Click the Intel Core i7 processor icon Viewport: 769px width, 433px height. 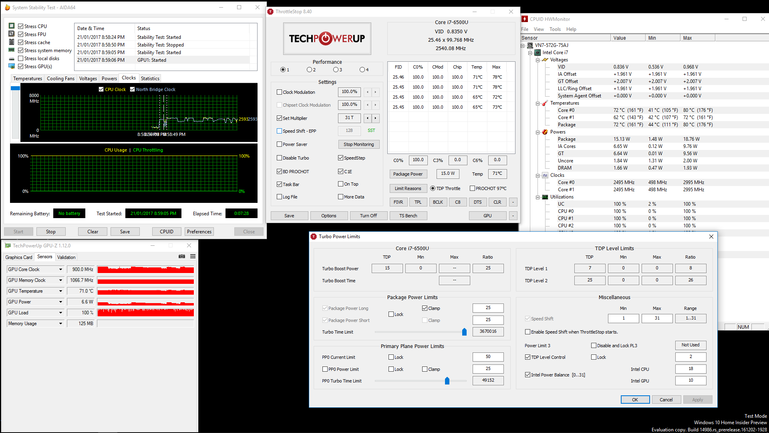point(537,53)
